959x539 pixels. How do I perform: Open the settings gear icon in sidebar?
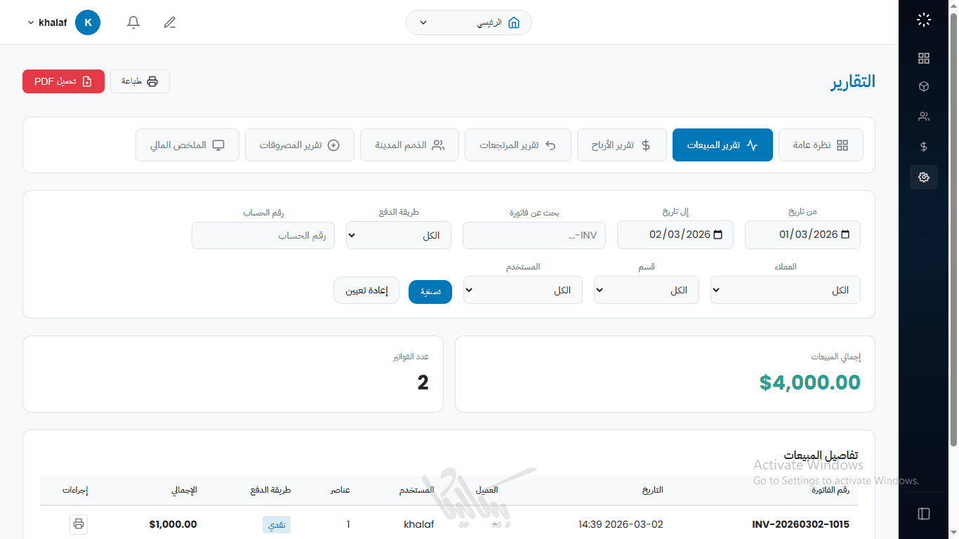click(x=924, y=177)
